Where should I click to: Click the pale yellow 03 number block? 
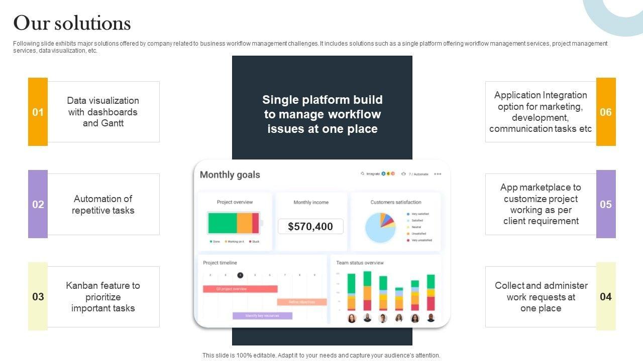pyautogui.click(x=38, y=296)
